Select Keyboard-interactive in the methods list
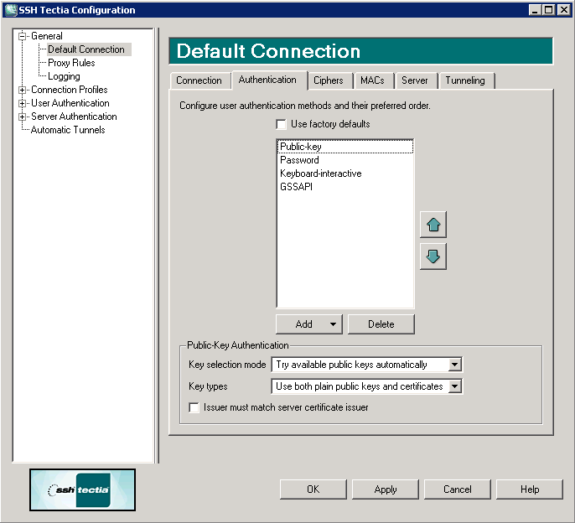This screenshot has width=575, height=523. coord(345,173)
